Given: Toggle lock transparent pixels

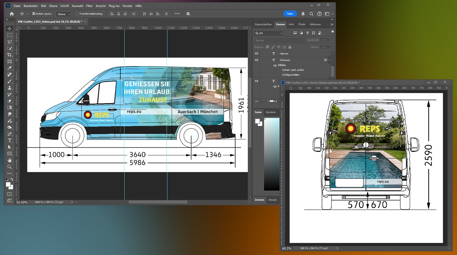Looking at the screenshot, I should point(267,47).
